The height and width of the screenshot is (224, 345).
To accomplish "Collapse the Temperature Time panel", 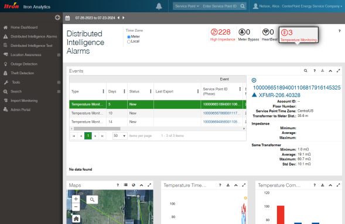I will point(236,185).
